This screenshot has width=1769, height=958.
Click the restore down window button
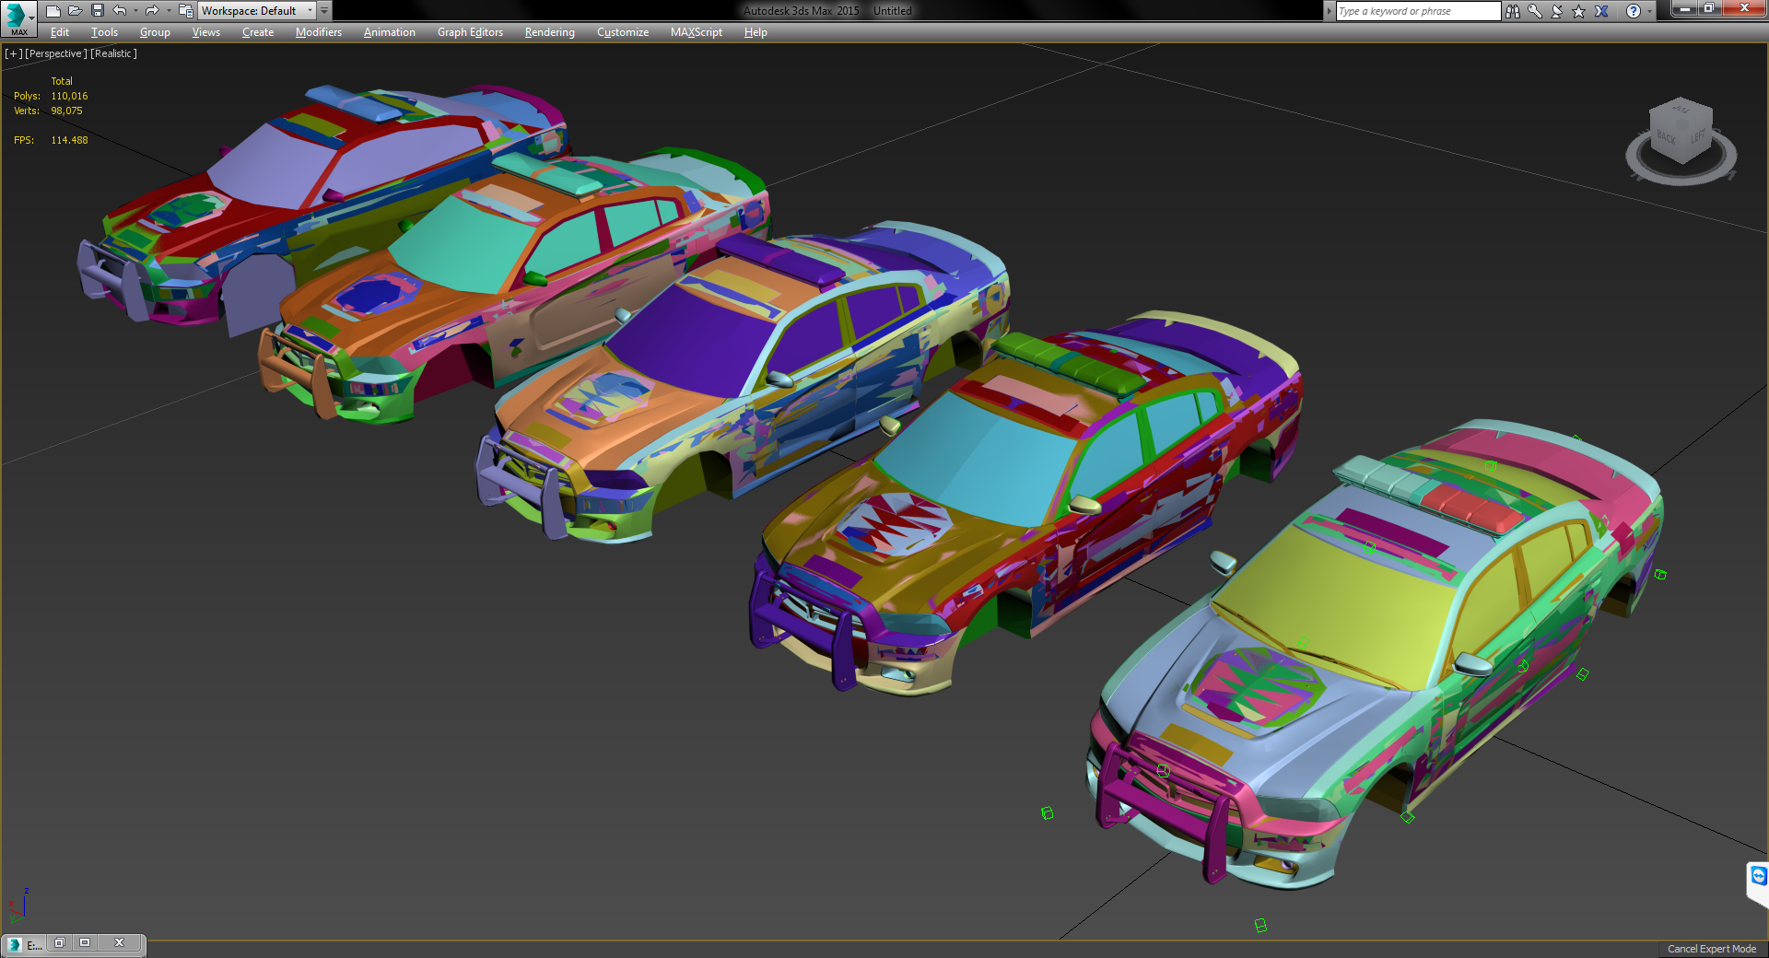click(1708, 9)
